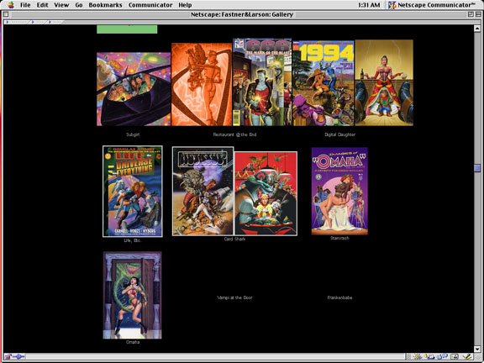The image size is (484, 363).
Task: Open the Life, the Universe and Everything cover
Action: 133,191
